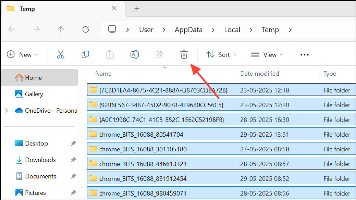Open the Sort dropdown menu
Screen dimensions: 356x200
[221, 55]
